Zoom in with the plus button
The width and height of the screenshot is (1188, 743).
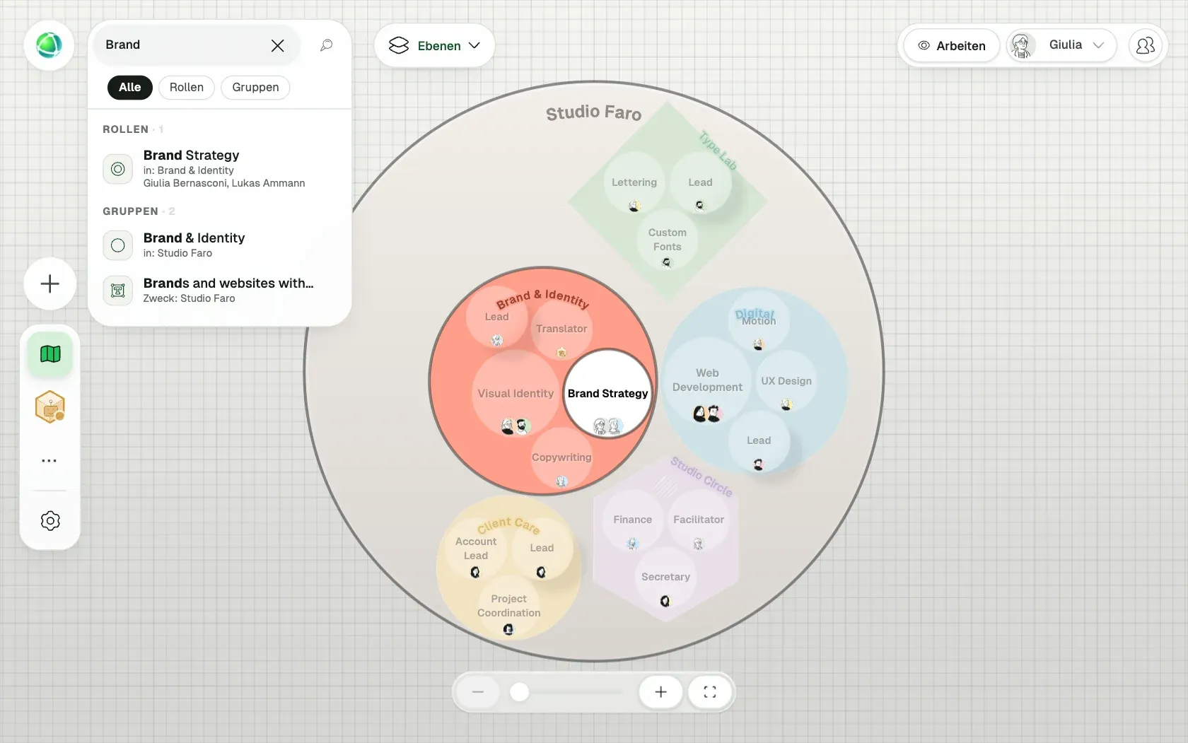coord(660,692)
